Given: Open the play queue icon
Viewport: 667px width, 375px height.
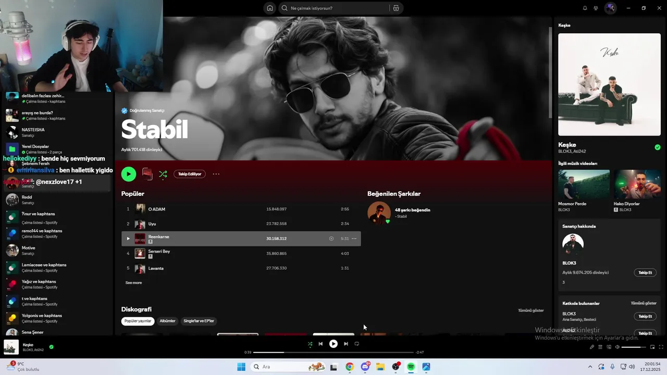Looking at the screenshot, I should (600, 347).
